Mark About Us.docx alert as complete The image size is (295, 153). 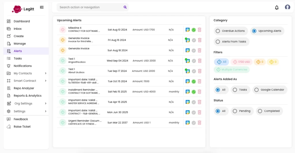(194, 71)
